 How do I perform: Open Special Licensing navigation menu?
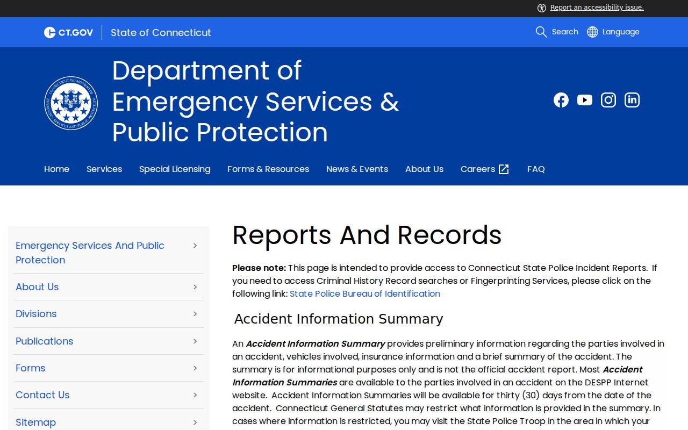175,169
